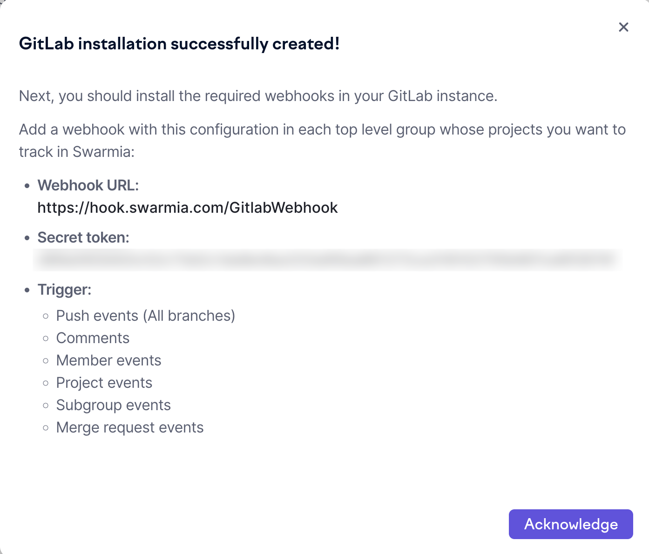Click the 'Next, you should install' sentence

(258, 96)
